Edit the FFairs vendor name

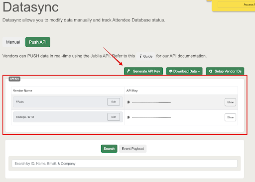pyautogui.click(x=114, y=102)
